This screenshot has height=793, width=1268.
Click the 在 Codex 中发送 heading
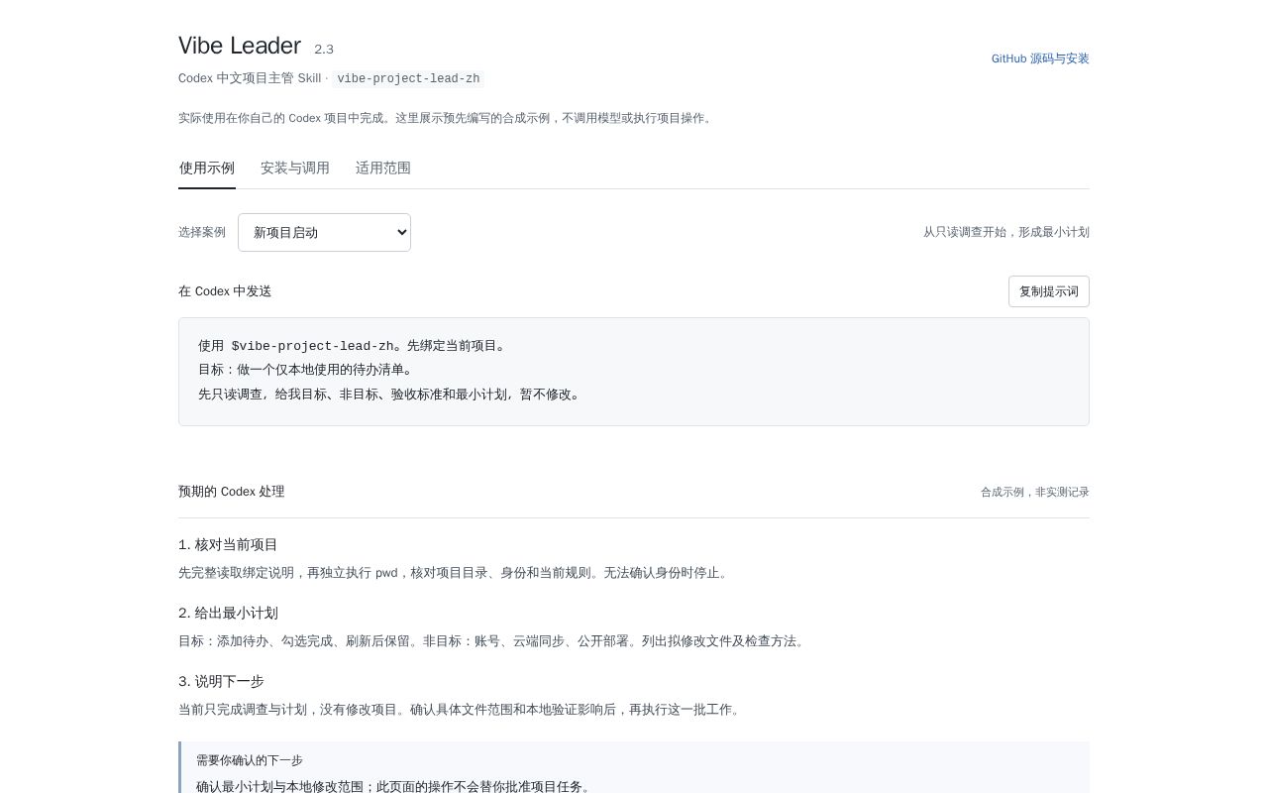click(x=225, y=291)
